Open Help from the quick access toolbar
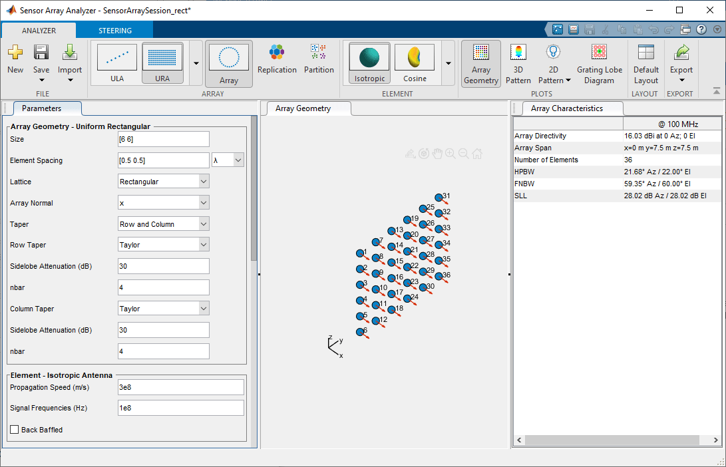The height and width of the screenshot is (467, 726). [701, 29]
